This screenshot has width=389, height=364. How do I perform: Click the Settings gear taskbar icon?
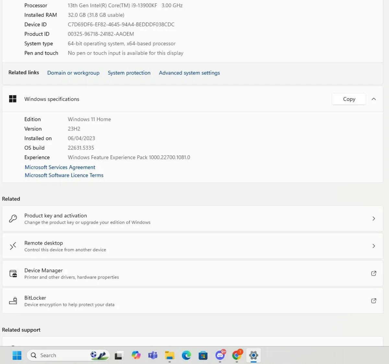point(253,356)
